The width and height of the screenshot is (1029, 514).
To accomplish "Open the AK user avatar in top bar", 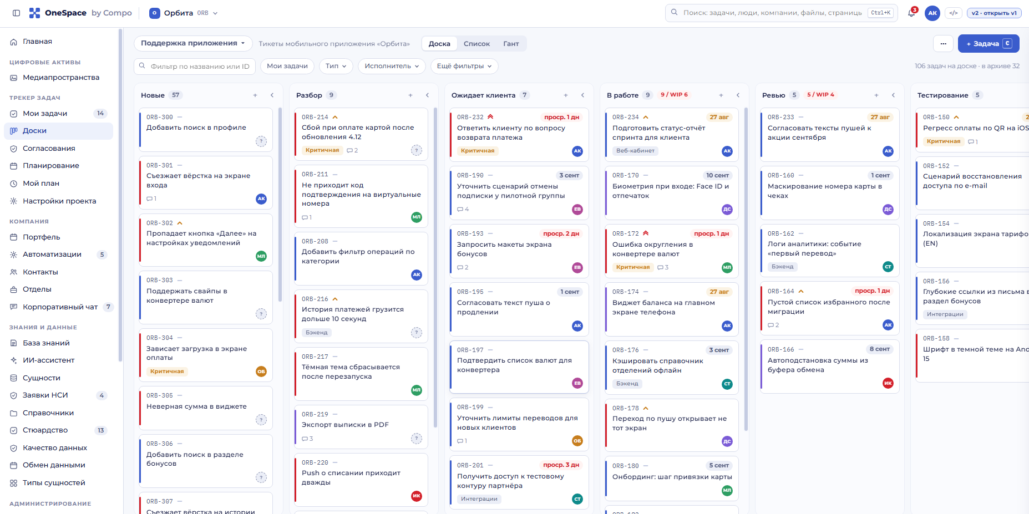I will point(932,13).
